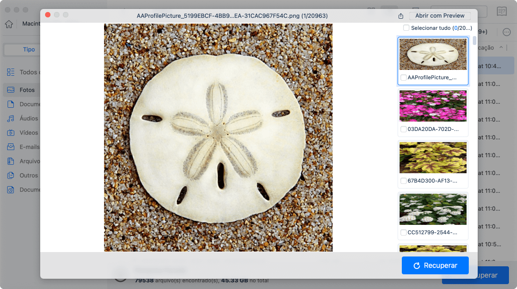Screen dimensions: 517x289
Task: Check the 03DA20DA-702D file checkbox
Action: click(403, 129)
